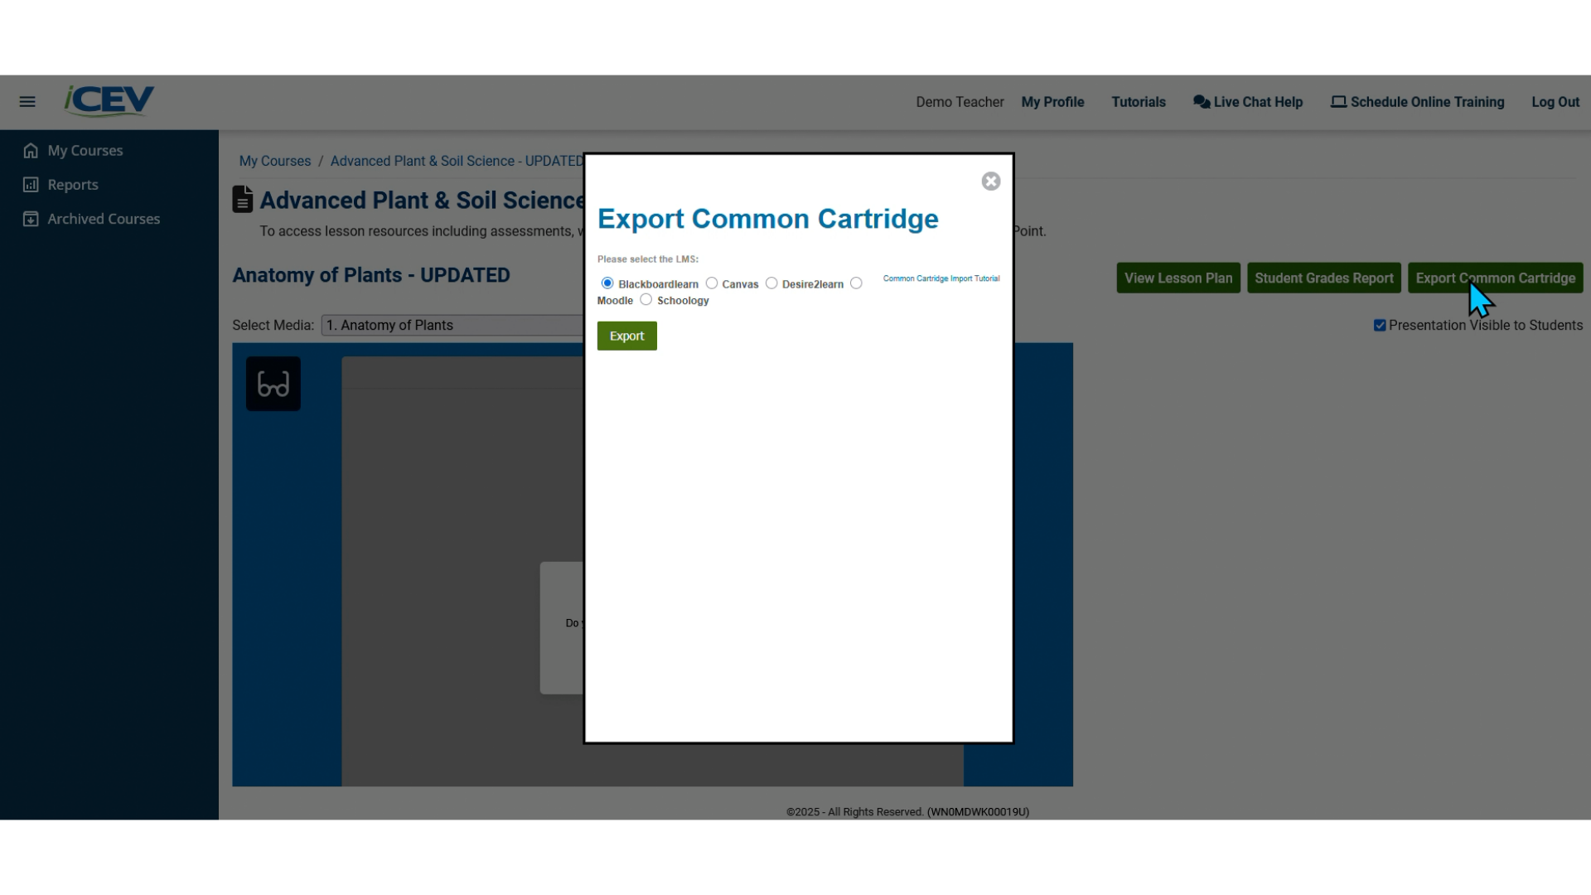Click View Lesson Plan button
Screen dimensions: 1591x895
click(1178, 278)
